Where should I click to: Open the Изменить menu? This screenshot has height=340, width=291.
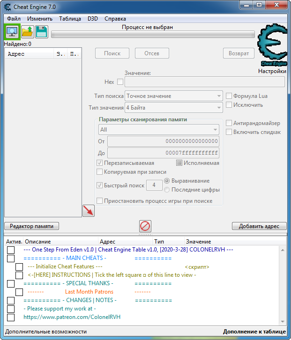point(40,19)
